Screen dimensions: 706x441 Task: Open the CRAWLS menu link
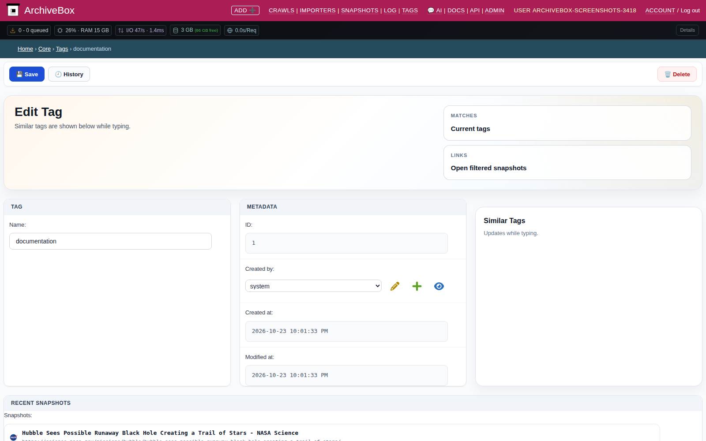tap(282, 11)
